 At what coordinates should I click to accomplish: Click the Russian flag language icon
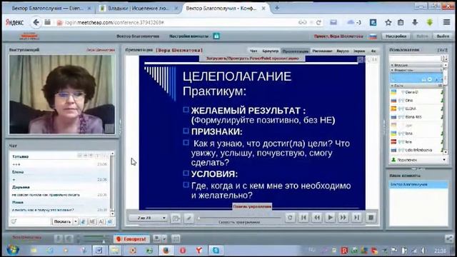click(x=373, y=36)
